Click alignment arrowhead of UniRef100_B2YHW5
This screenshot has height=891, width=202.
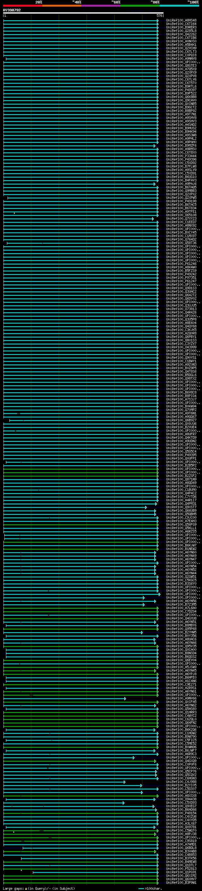[x=142, y=632]
